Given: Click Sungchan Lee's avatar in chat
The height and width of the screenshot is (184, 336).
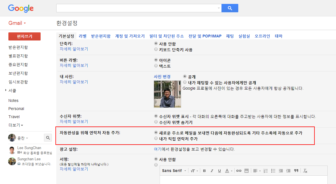Looking at the screenshot, I should [12, 161].
